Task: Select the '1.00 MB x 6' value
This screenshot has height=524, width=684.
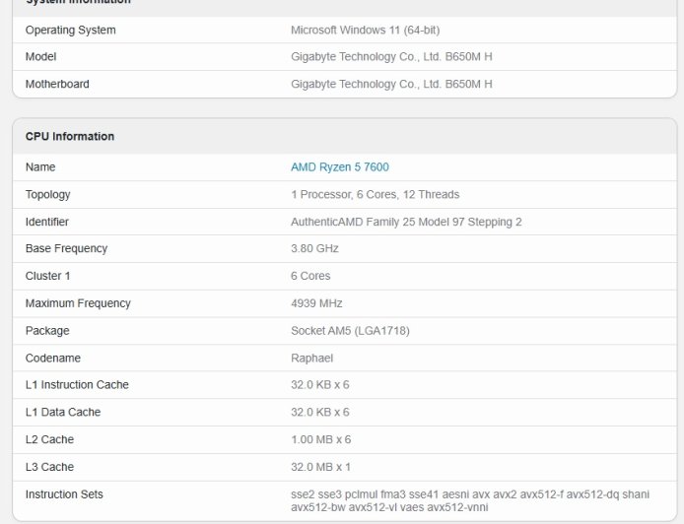Action: [321, 439]
